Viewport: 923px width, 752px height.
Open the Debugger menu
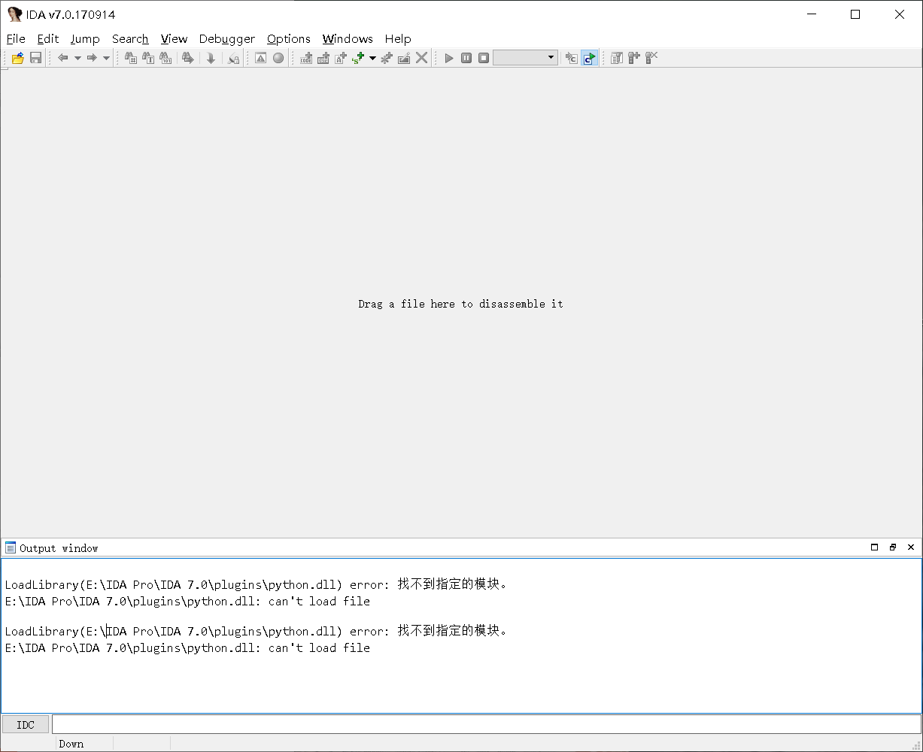coord(227,39)
